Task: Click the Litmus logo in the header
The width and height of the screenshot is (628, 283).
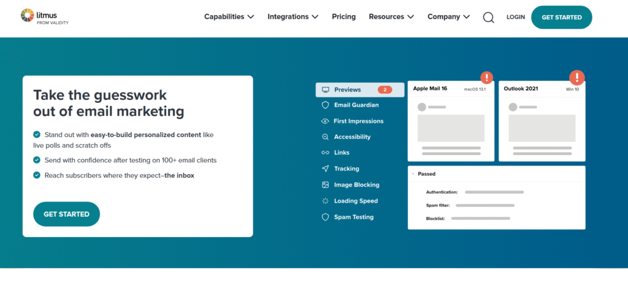Action: [44, 17]
